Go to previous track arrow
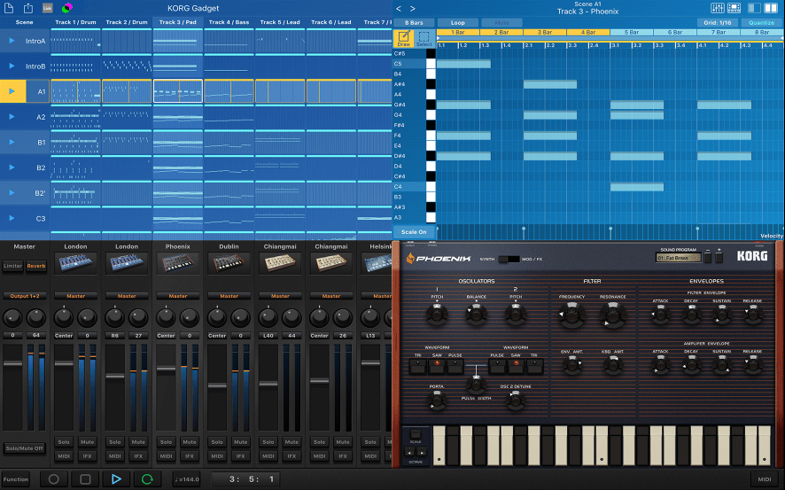This screenshot has width=785, height=490. (399, 9)
